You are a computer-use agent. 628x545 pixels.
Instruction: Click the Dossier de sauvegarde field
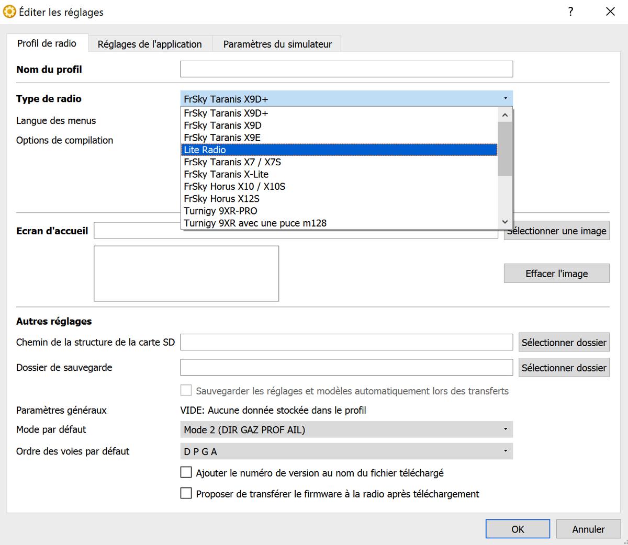click(x=346, y=367)
